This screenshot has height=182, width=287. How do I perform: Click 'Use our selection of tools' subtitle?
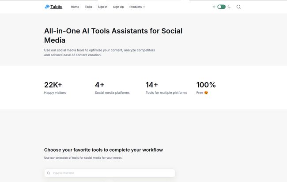tap(83, 157)
